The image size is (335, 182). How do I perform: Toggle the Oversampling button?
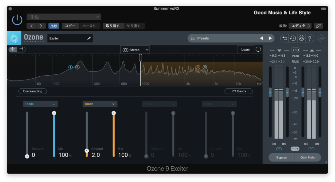pyautogui.click(x=33, y=91)
